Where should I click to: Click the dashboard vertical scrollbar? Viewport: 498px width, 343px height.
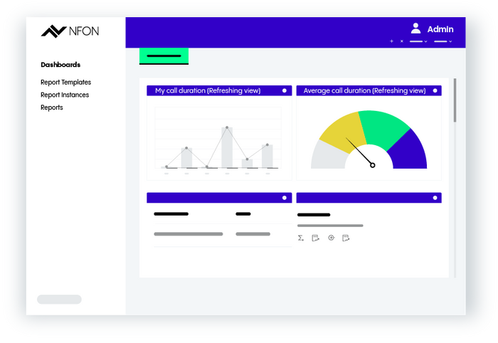click(x=455, y=100)
